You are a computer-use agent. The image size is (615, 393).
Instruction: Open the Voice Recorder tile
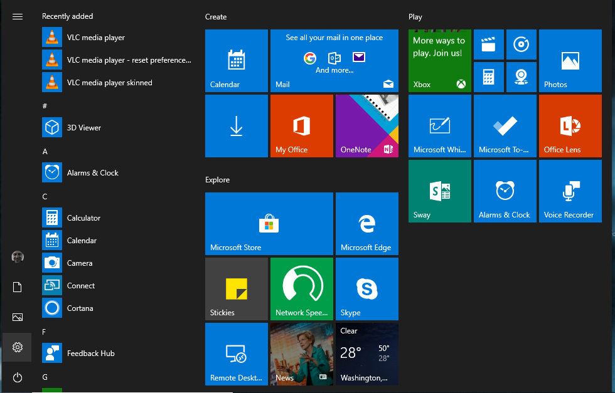click(x=570, y=191)
